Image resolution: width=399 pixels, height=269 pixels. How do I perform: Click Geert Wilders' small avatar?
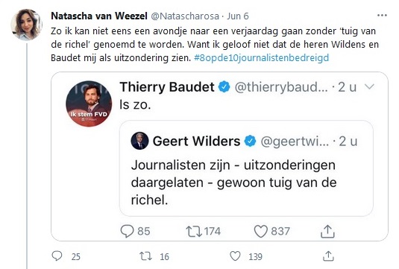139,141
